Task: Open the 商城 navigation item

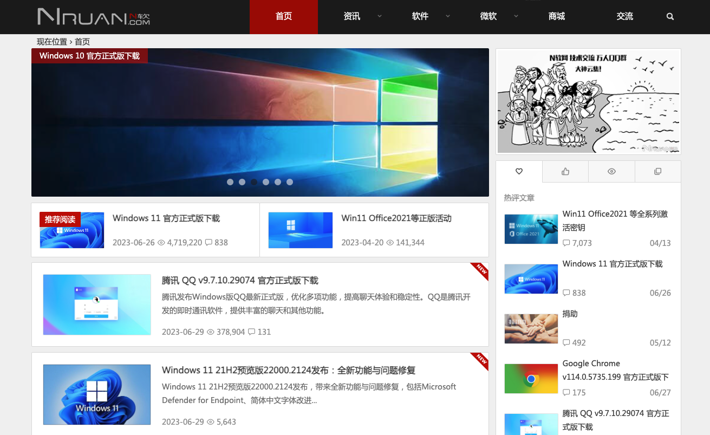Action: click(x=557, y=17)
